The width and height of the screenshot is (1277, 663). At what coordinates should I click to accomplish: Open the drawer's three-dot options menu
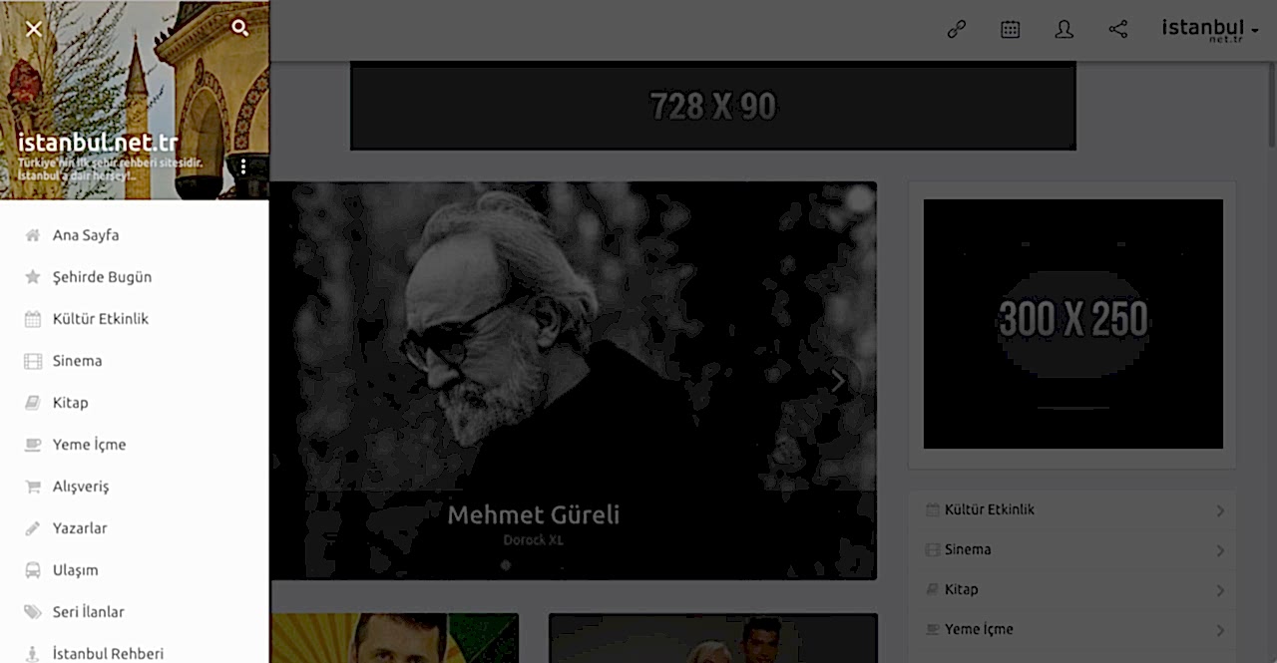click(242, 166)
